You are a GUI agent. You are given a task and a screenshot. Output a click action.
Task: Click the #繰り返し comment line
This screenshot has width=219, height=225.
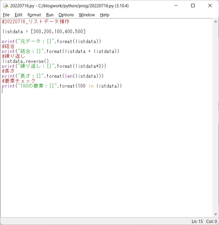(x=14, y=56)
